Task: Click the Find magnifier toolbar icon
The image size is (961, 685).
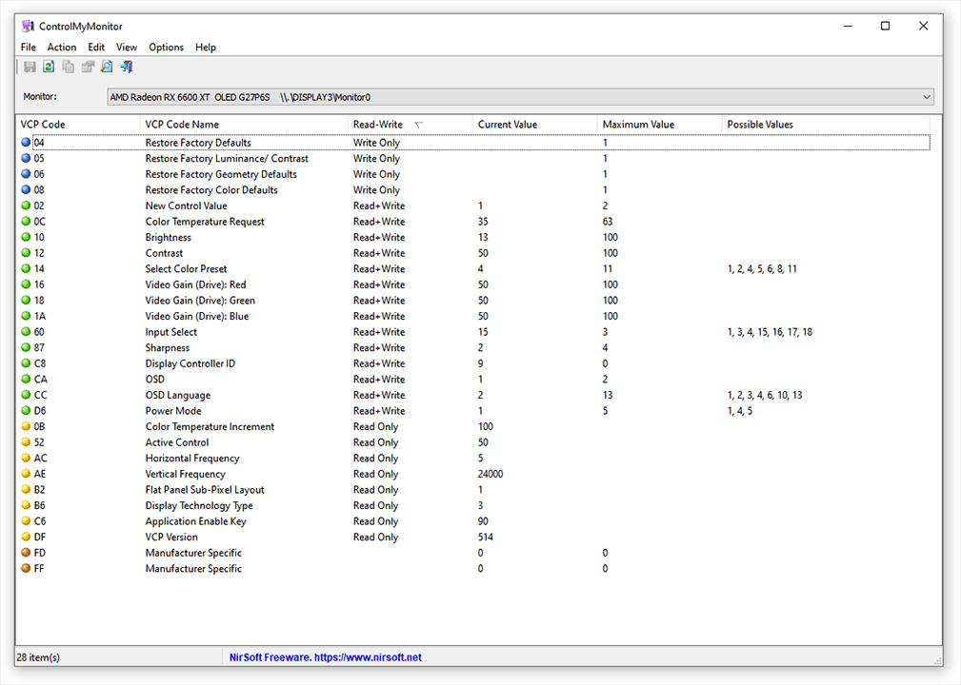Action: pos(107,67)
